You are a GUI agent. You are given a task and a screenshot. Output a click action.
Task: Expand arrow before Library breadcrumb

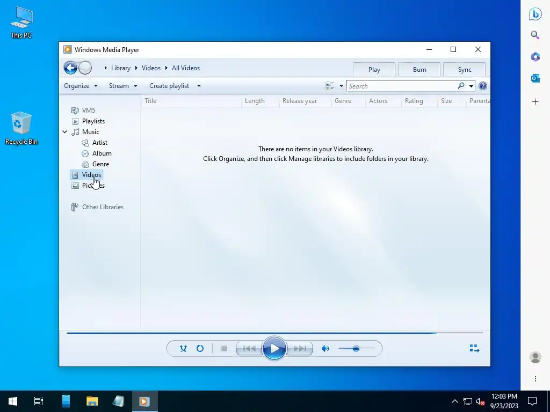pos(105,68)
